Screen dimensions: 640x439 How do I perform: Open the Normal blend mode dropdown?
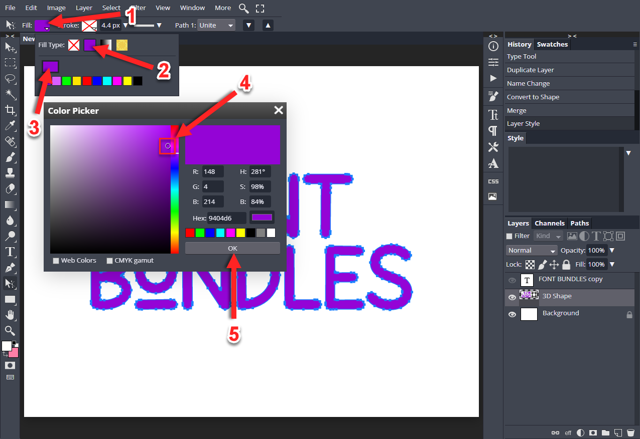(532, 250)
